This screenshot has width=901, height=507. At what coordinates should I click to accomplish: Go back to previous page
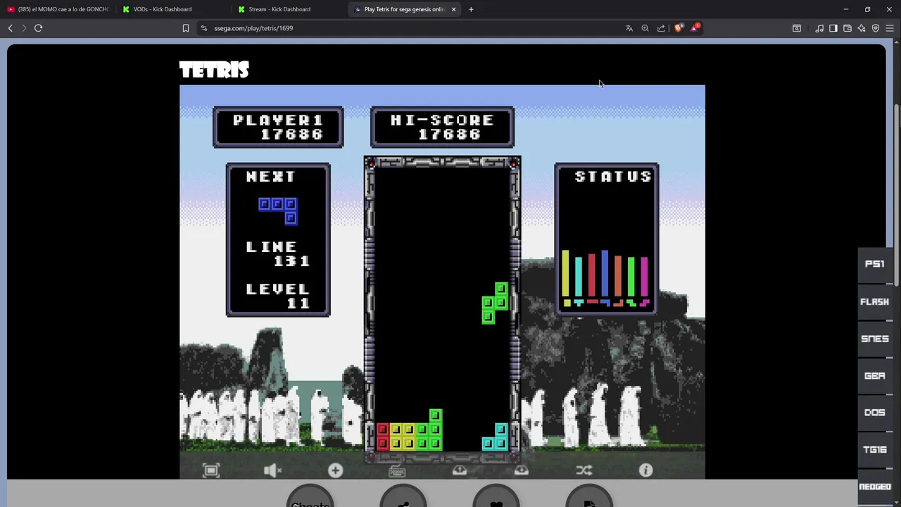pos(11,28)
